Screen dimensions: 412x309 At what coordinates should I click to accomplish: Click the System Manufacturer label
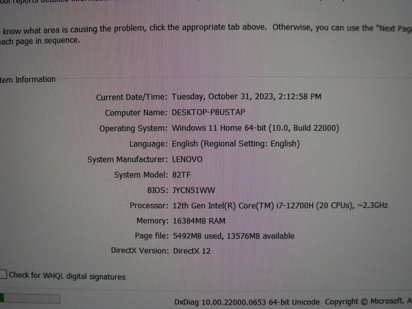point(128,159)
